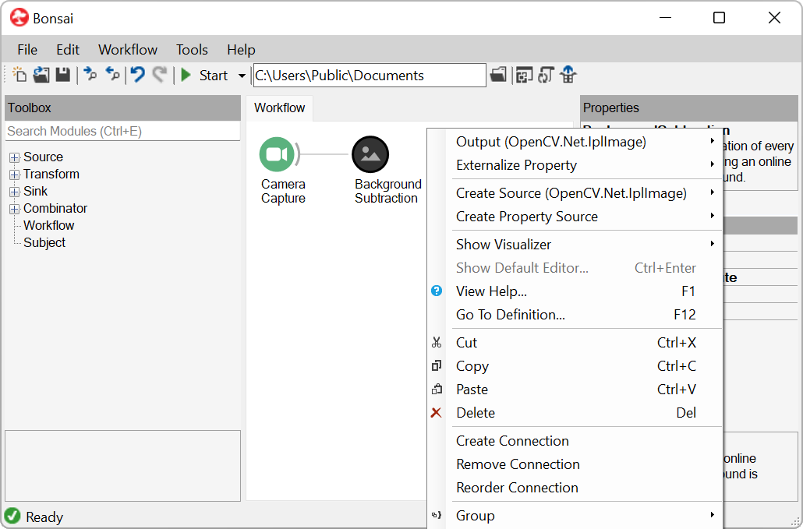Select Workflow in the Toolbox tree
Viewport: 803px width, 529px height.
coord(48,225)
